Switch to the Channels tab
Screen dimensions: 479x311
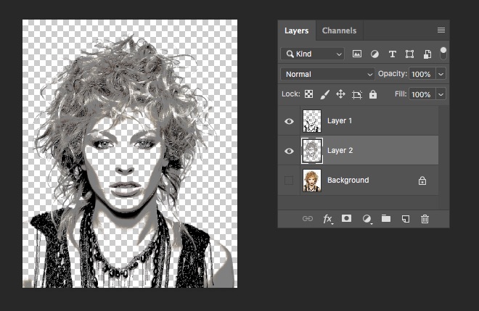[x=339, y=30]
